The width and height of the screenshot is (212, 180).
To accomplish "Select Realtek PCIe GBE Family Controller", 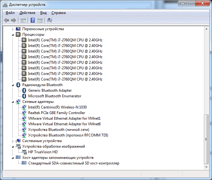I will (x=56, y=113).
